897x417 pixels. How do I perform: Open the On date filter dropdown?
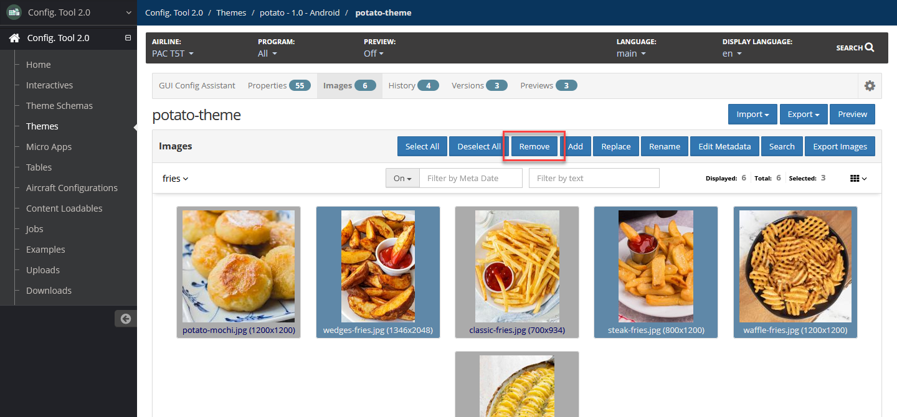pyautogui.click(x=402, y=178)
